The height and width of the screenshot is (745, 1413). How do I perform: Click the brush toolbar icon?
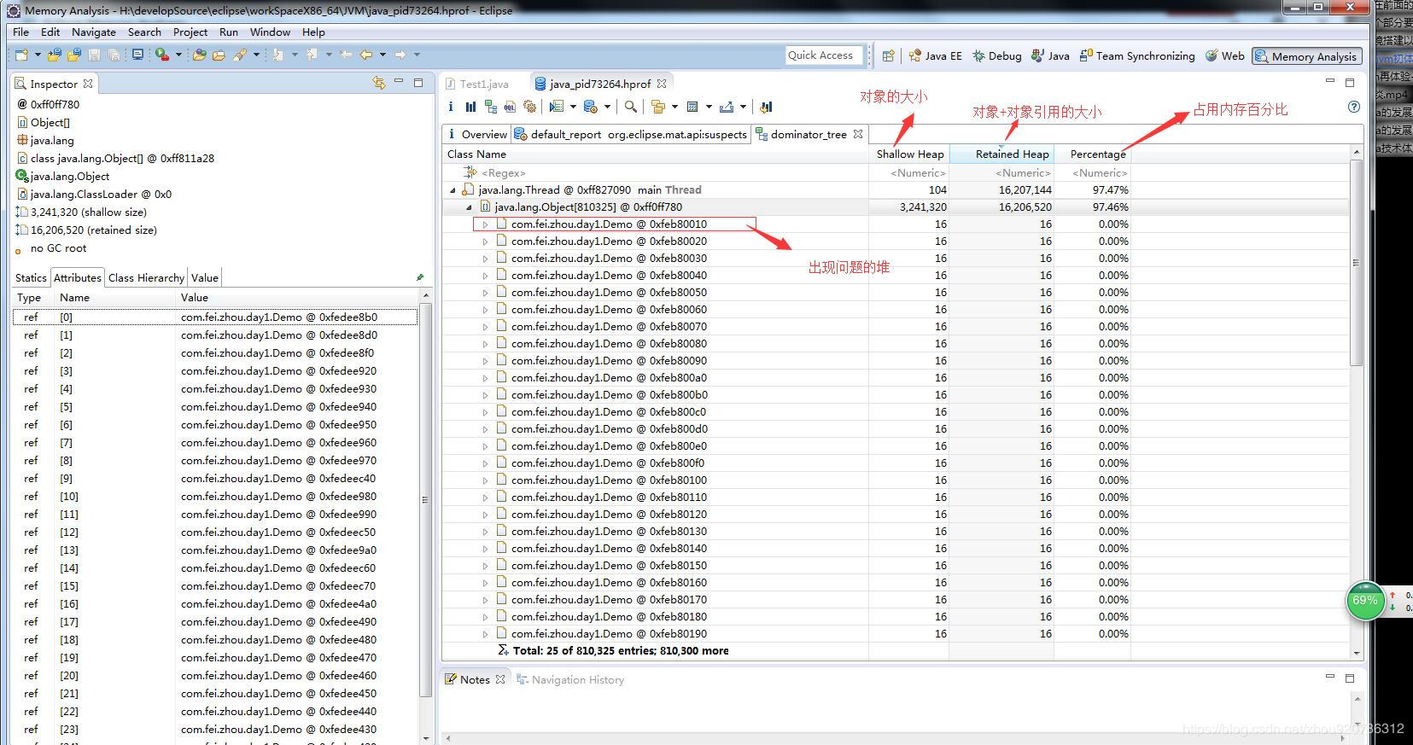click(240, 55)
